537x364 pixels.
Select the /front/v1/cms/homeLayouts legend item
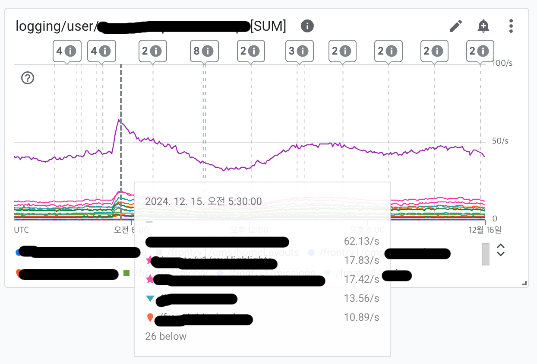pyautogui.click(x=227, y=252)
